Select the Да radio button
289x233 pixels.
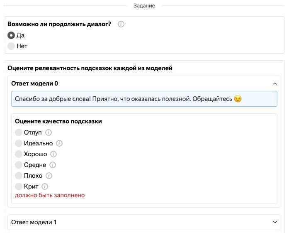(11, 35)
